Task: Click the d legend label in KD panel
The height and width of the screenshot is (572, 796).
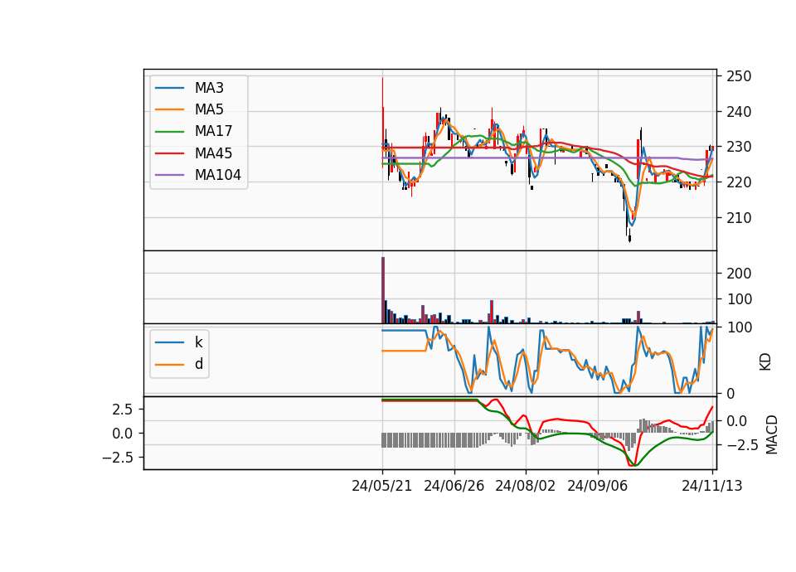Action: pyautogui.click(x=199, y=364)
